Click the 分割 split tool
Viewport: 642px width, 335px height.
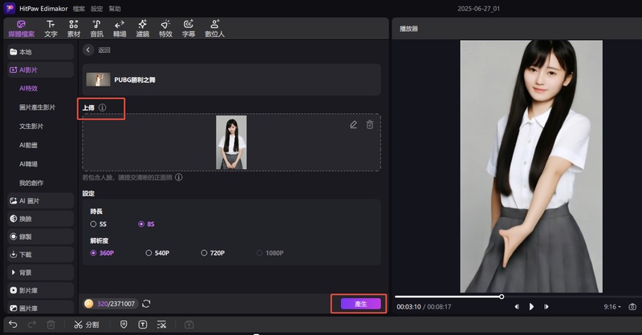tap(87, 325)
